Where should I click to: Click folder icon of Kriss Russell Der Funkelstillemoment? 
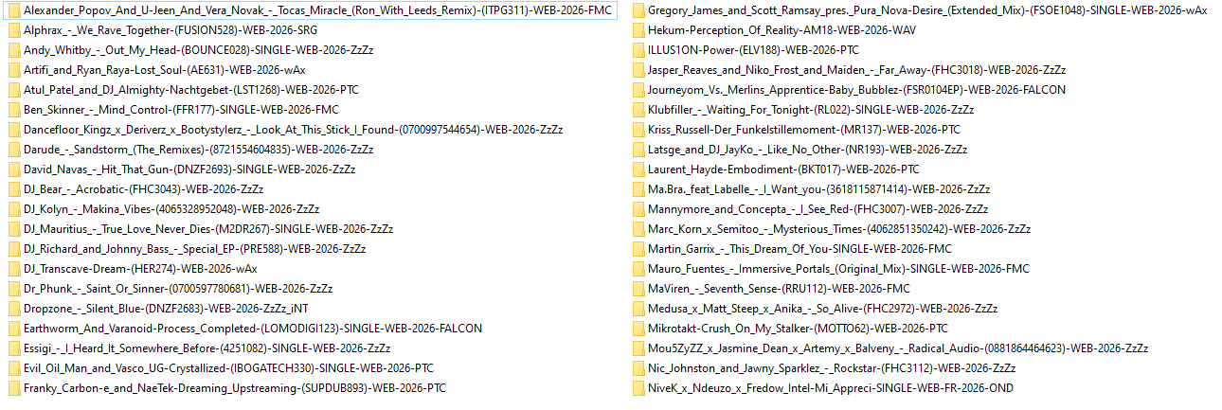pyautogui.click(x=638, y=130)
